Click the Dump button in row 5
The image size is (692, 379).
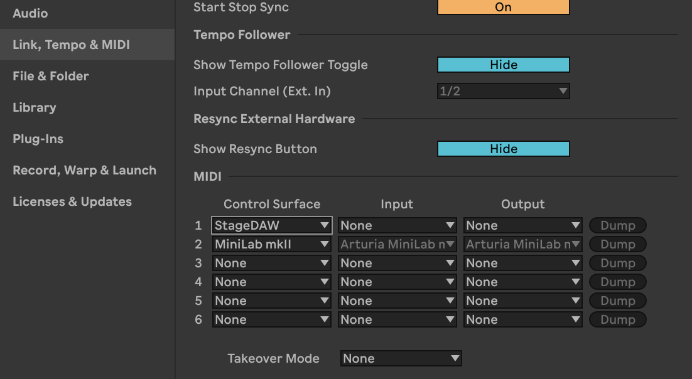(617, 301)
